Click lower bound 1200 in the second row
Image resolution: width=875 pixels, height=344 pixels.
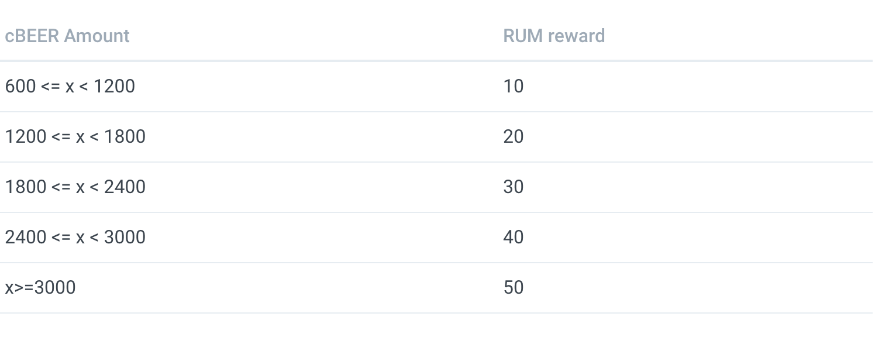click(x=26, y=137)
